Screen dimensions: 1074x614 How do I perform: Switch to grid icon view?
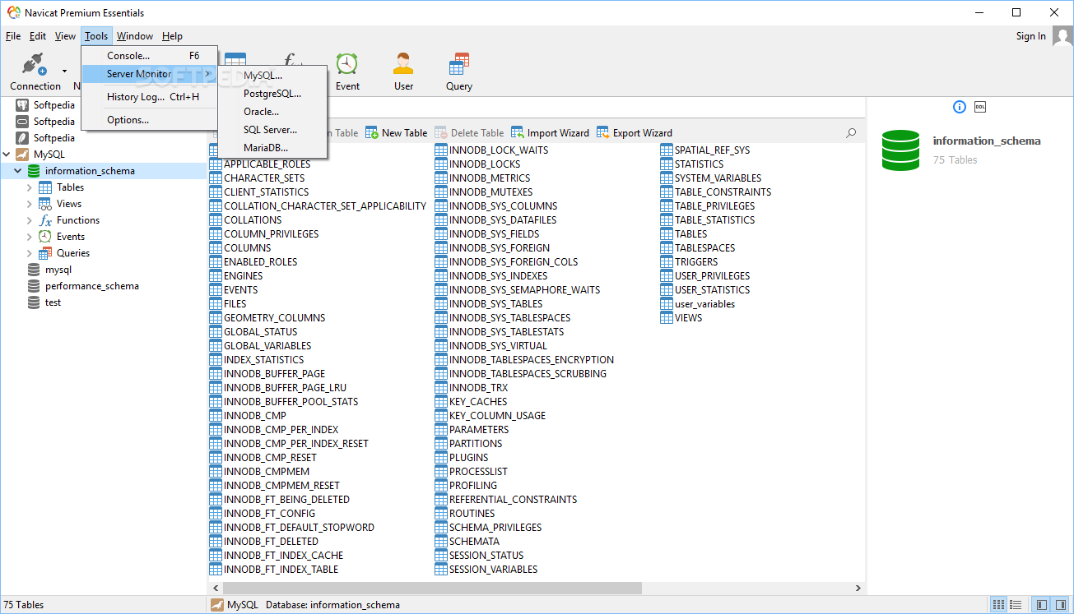[x=998, y=605]
